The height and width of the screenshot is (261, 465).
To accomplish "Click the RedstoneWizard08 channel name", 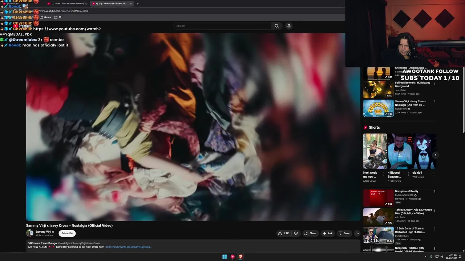I will (404, 195).
